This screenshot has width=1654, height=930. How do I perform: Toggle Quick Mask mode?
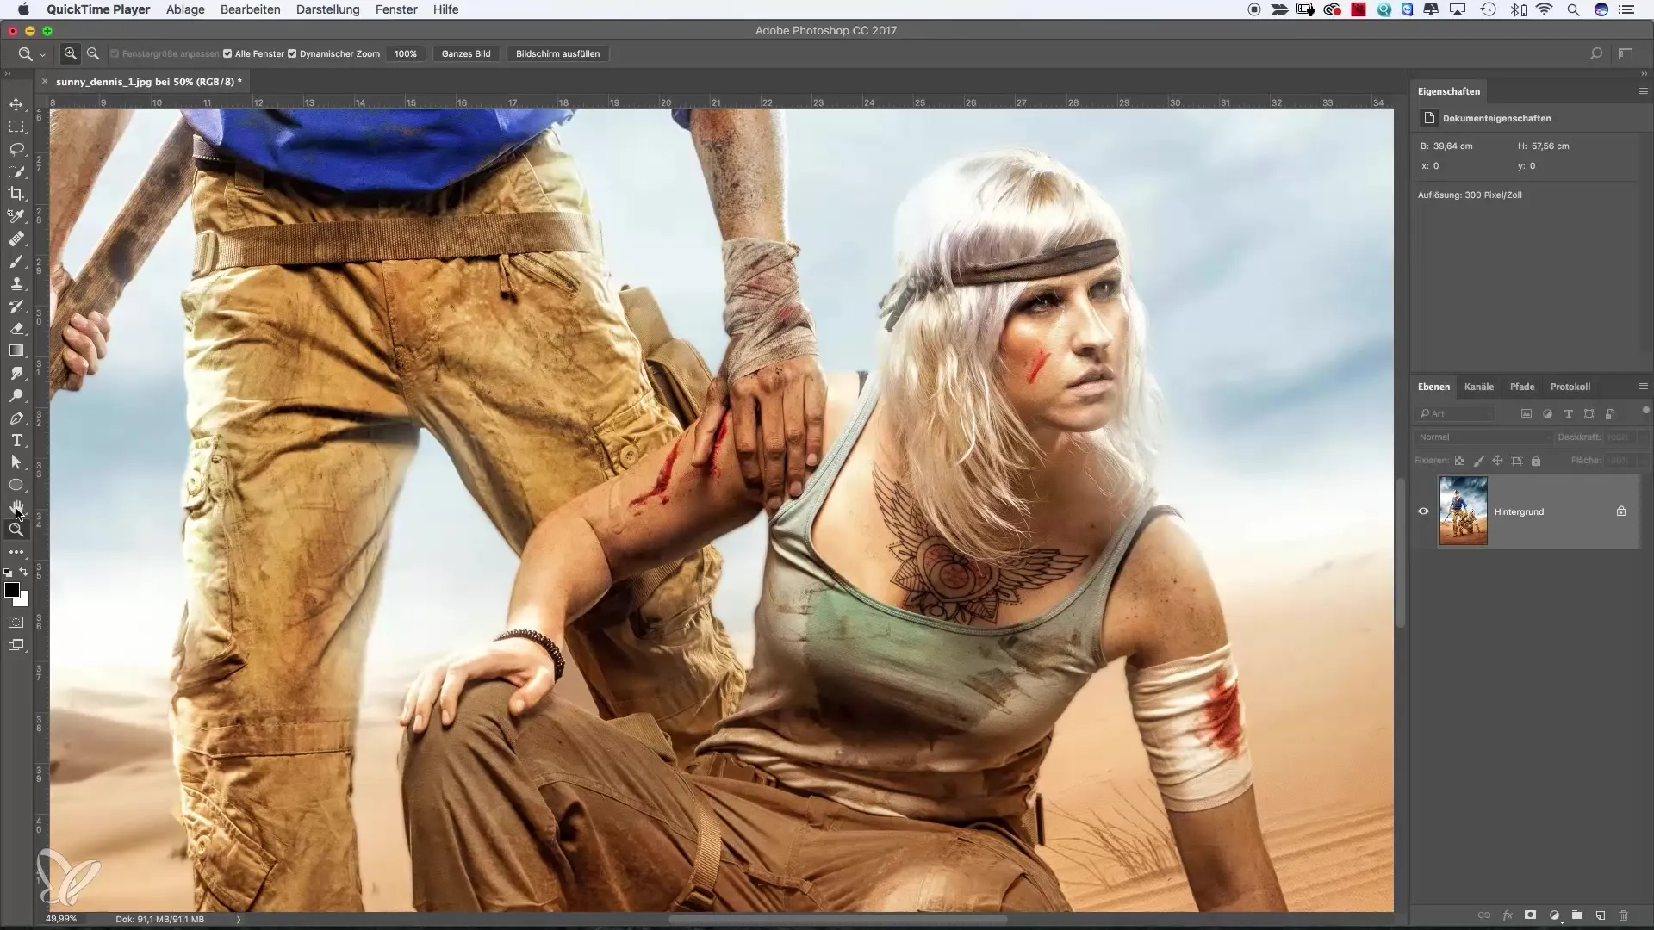pos(16,622)
